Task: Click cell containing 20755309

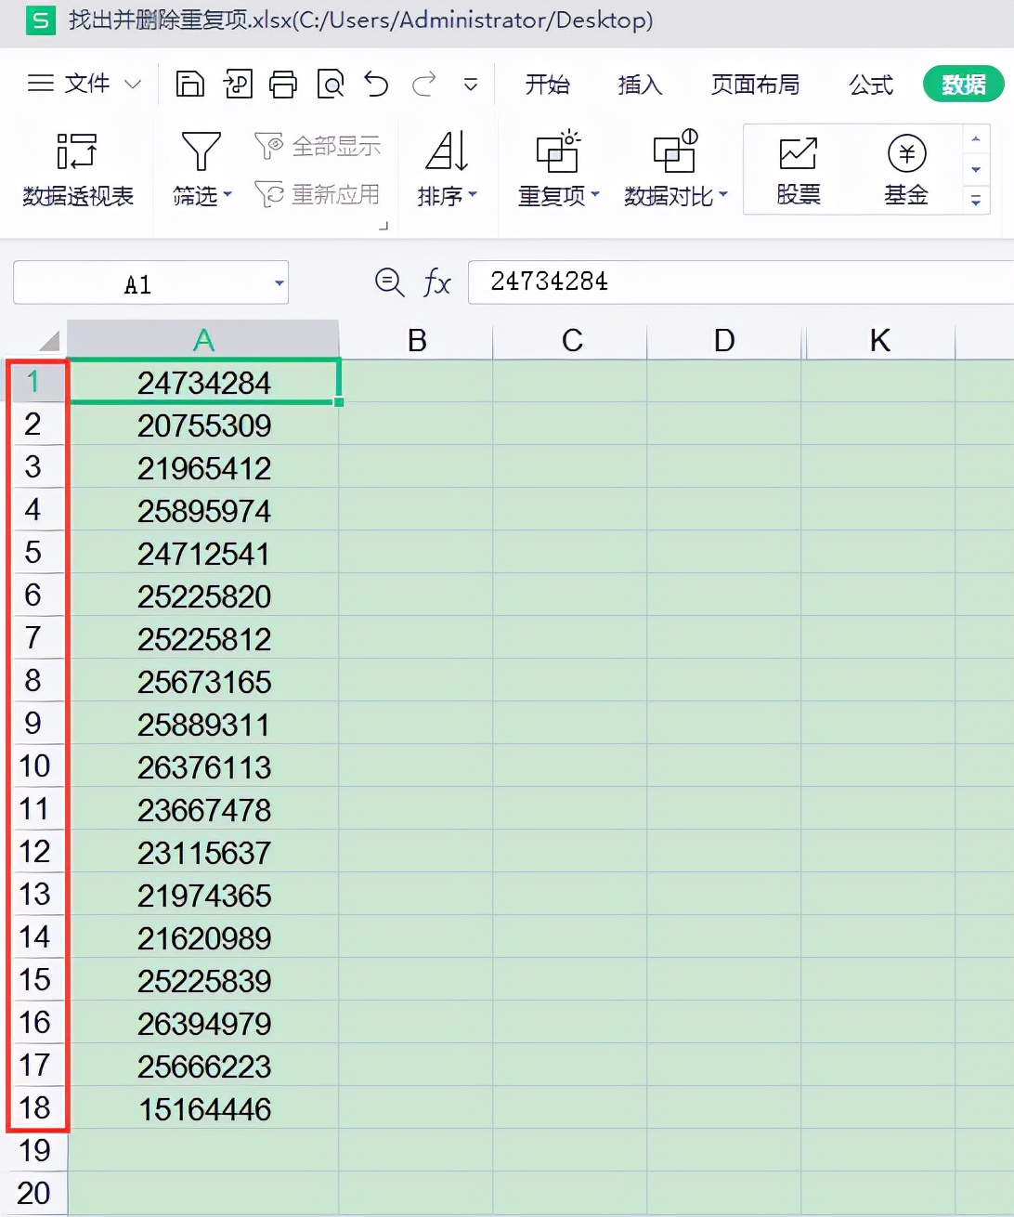Action: coord(203,425)
